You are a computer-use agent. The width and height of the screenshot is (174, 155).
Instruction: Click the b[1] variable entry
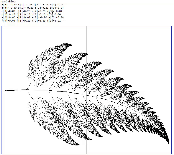click(x=26, y=8)
